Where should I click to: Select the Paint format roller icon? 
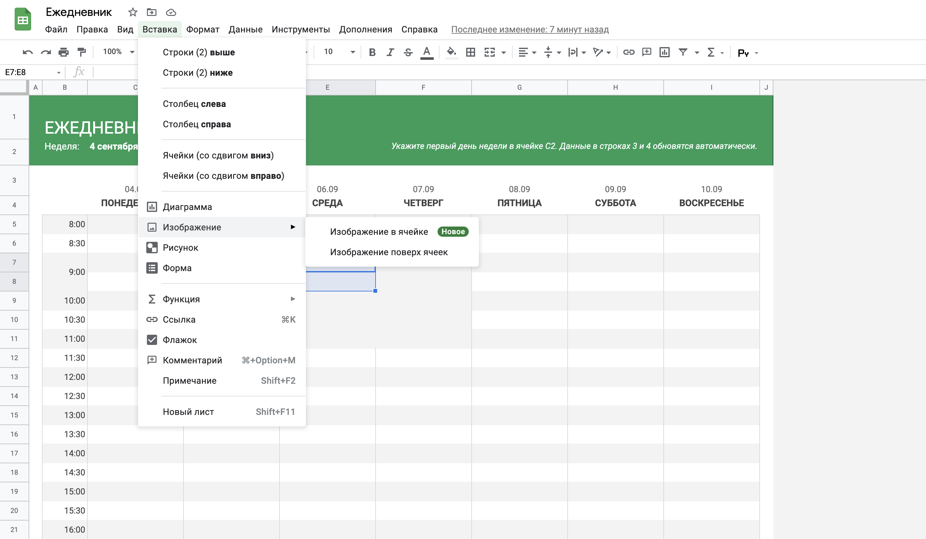tap(82, 52)
